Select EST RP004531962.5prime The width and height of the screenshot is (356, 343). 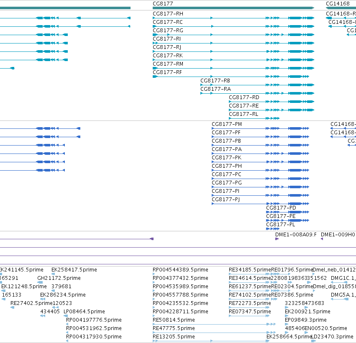(94, 328)
